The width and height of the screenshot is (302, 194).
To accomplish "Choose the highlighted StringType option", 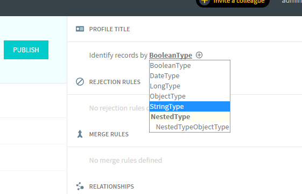I will [189, 107].
